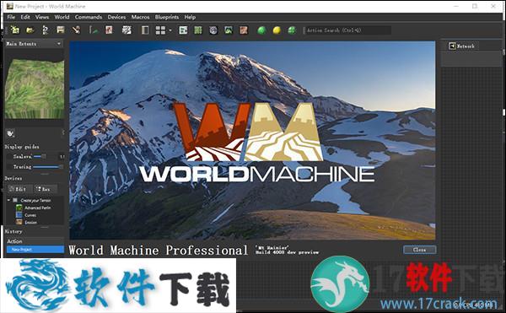Open the Help menu

pos(190,17)
